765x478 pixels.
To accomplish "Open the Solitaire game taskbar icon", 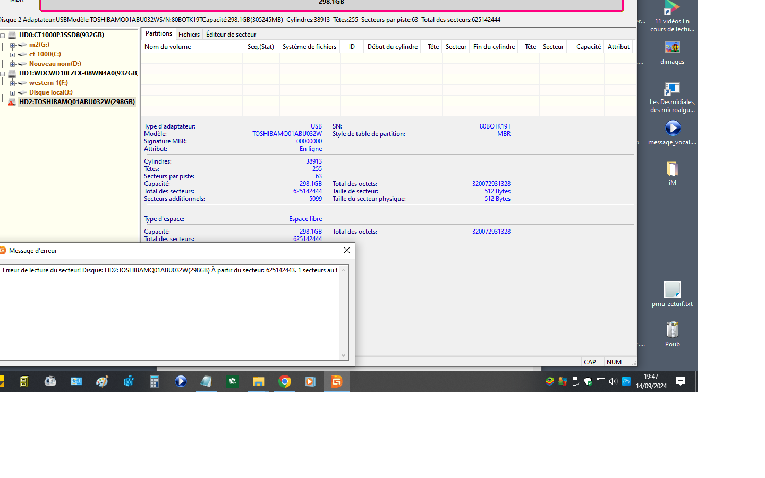I will click(233, 381).
